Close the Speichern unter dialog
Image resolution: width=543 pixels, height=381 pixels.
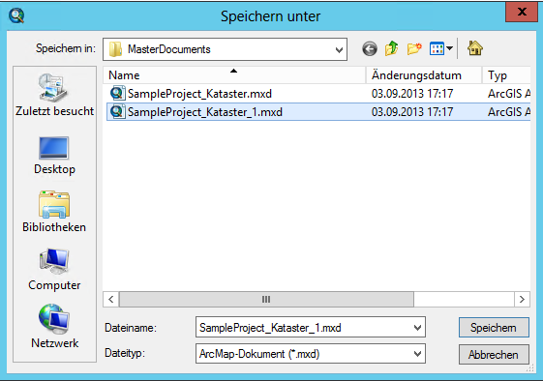pyautogui.click(x=522, y=12)
